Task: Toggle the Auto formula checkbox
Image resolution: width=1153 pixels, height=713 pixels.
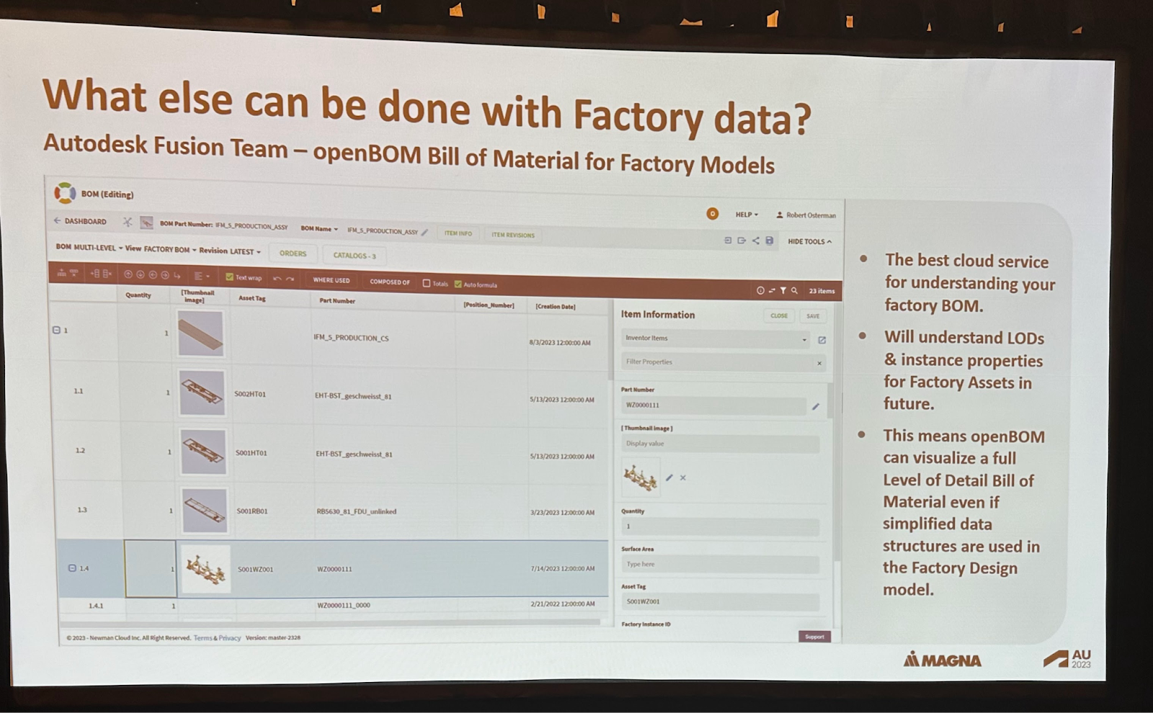Action: 458,284
